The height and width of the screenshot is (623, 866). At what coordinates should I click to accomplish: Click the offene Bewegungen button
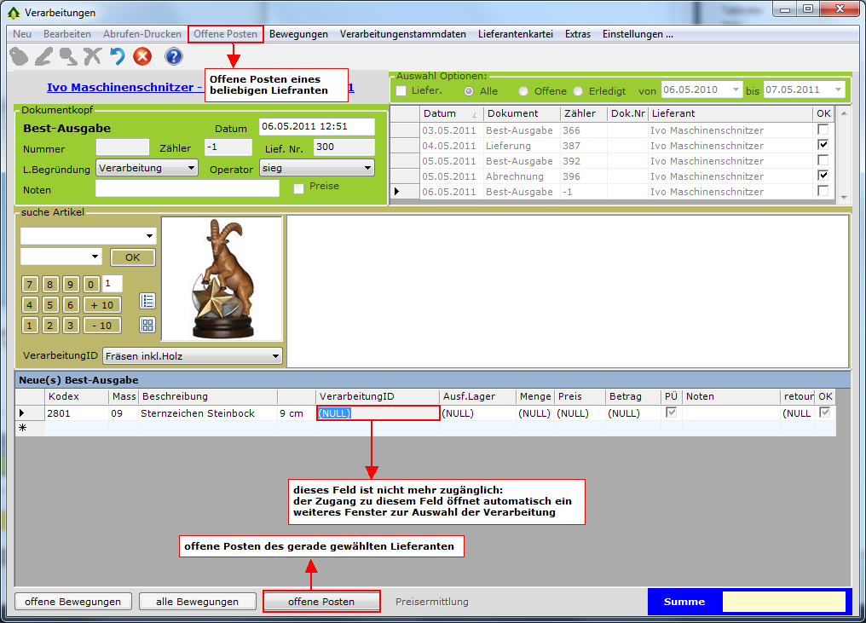pos(73,602)
